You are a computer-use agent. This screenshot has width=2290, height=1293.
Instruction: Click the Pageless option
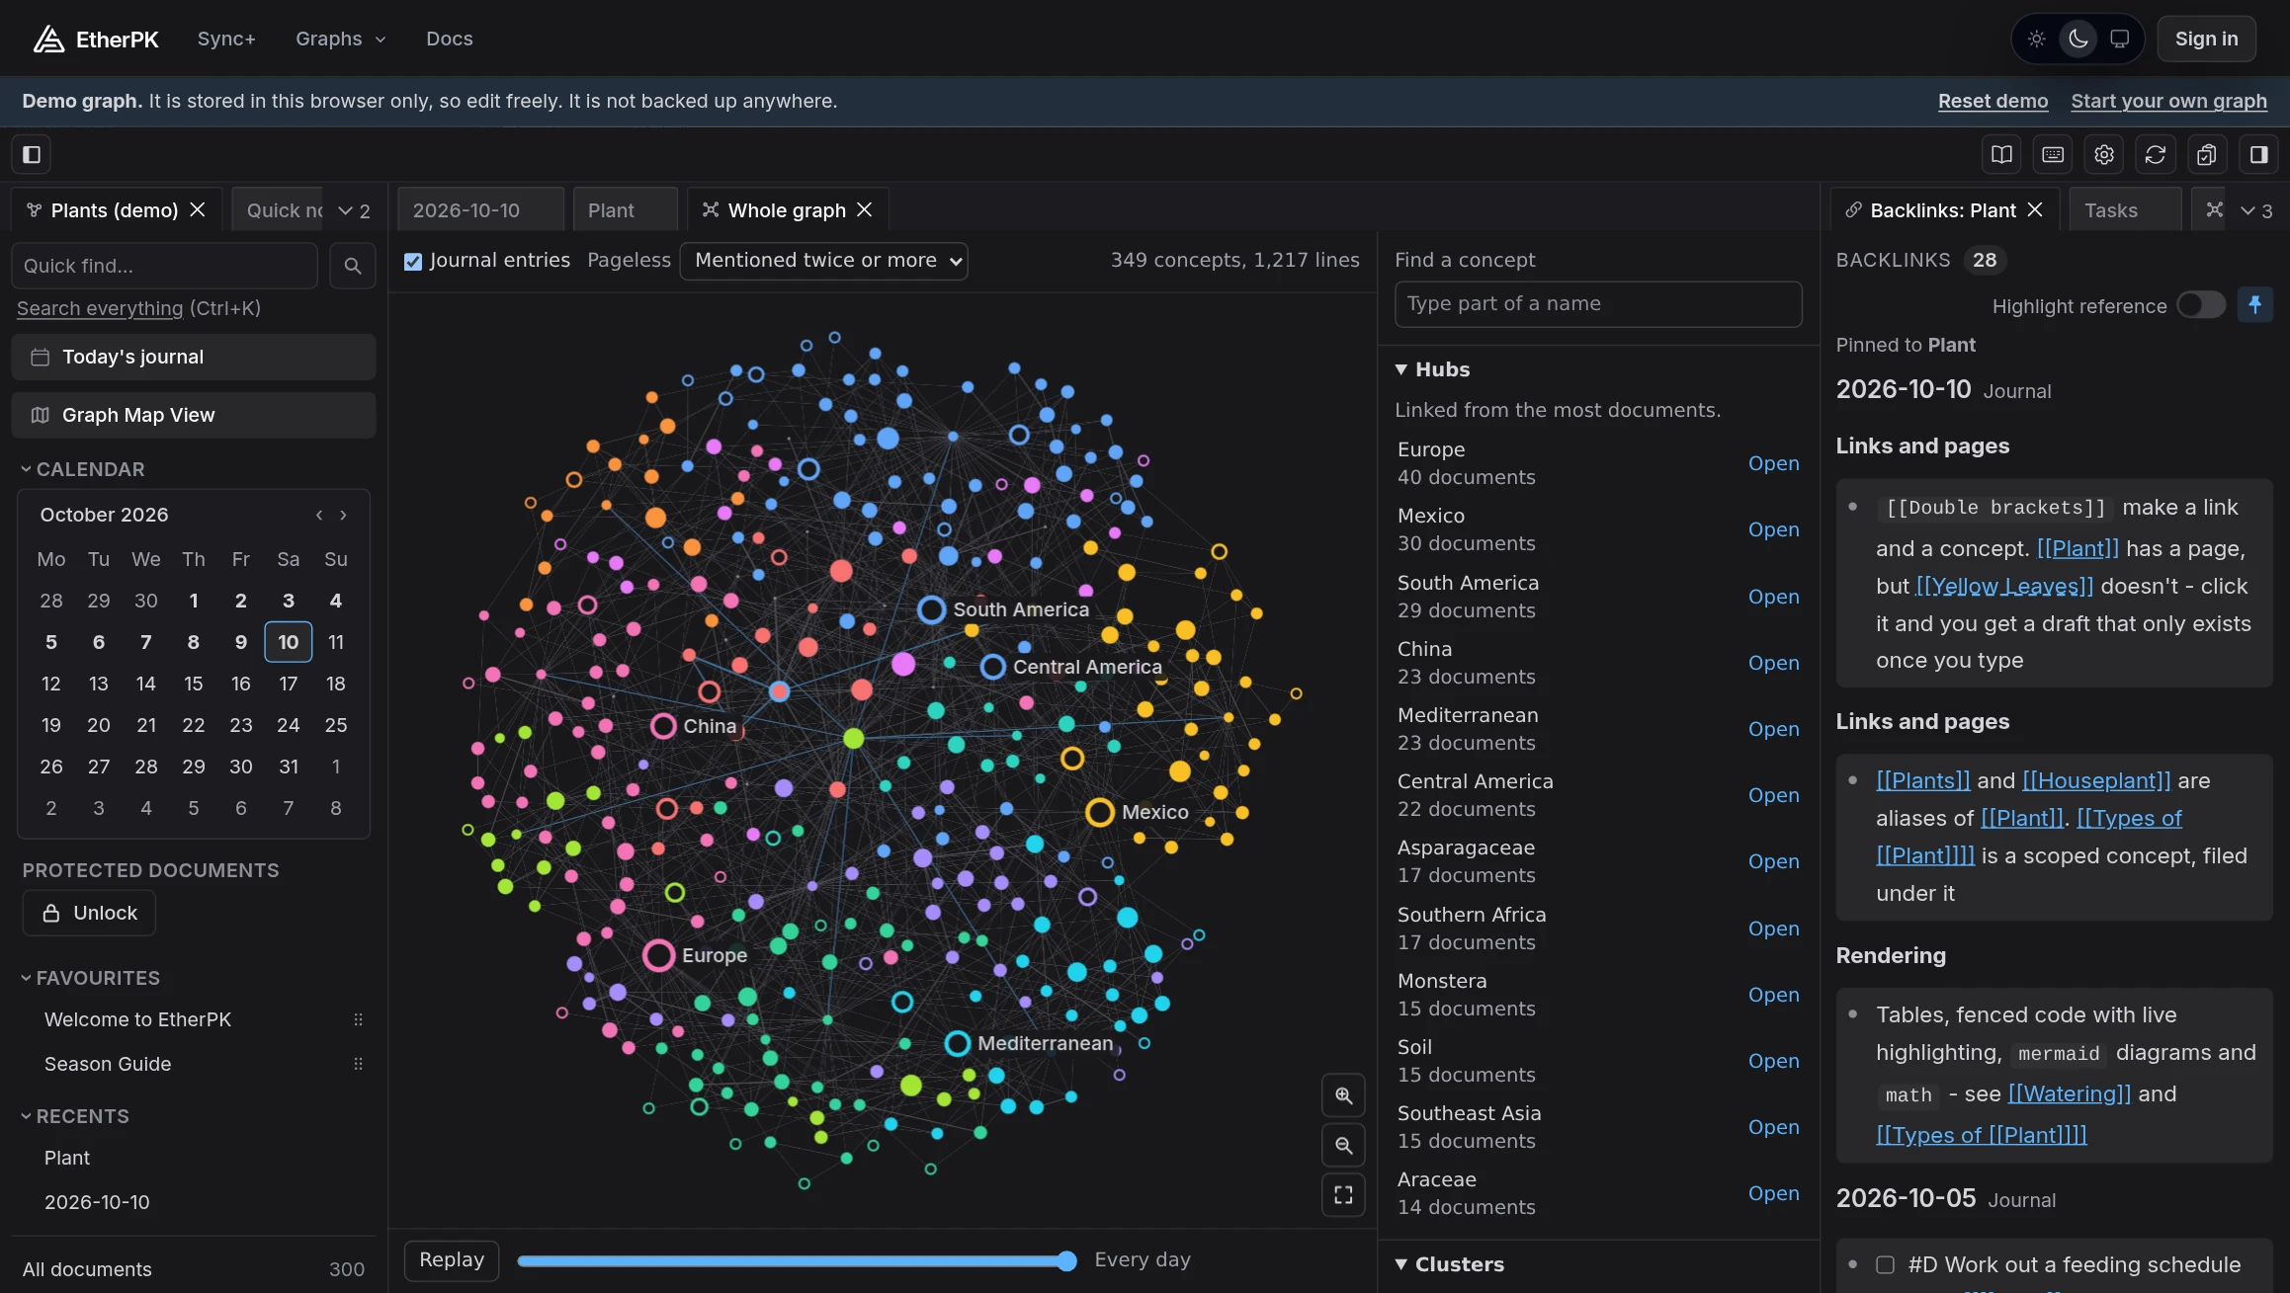(x=629, y=260)
